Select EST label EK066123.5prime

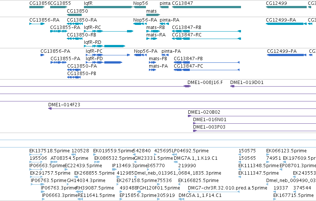(286, 151)
